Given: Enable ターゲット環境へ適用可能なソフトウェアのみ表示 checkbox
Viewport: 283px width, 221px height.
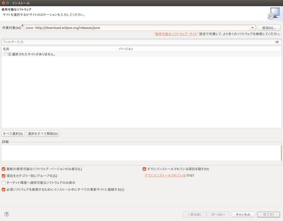Looking at the screenshot, I should [3, 183].
